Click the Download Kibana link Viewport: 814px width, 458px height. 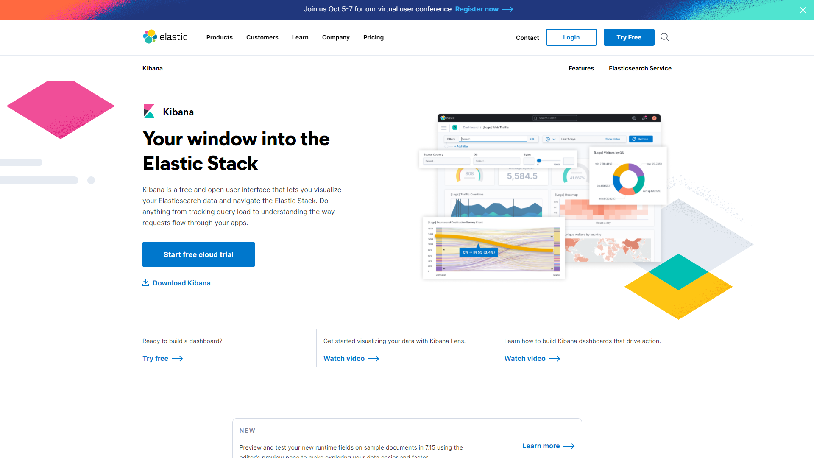(181, 283)
